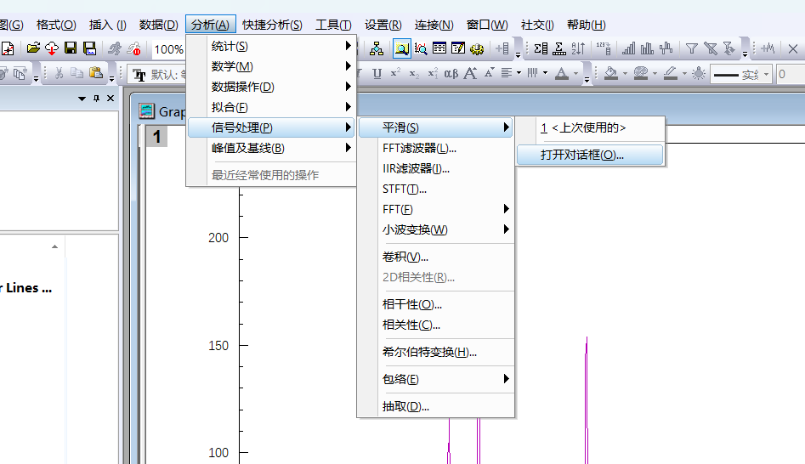The height and width of the screenshot is (464, 805).
Task: Open the Project Explorer tree icon
Action: [377, 48]
